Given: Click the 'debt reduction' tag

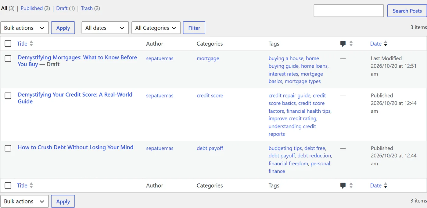Looking at the screenshot, I should pyautogui.click(x=314, y=156).
